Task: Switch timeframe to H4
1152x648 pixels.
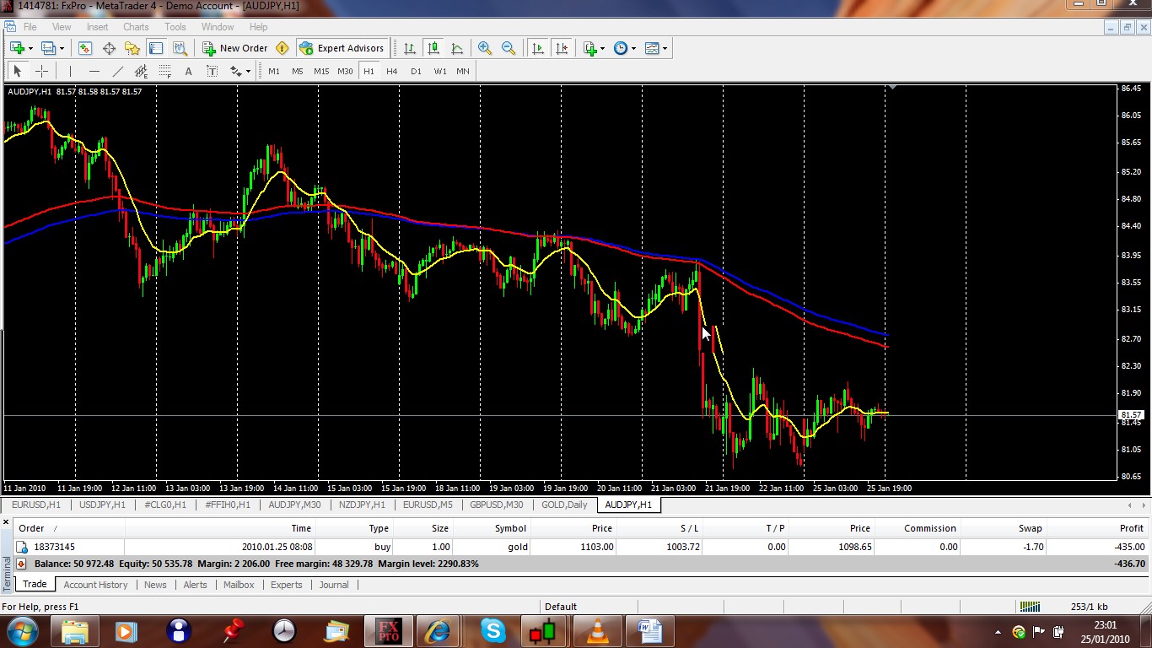Action: (392, 71)
